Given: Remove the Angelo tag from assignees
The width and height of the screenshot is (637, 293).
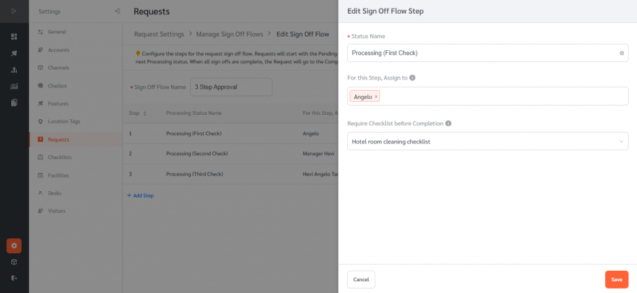Looking at the screenshot, I should 376,97.
